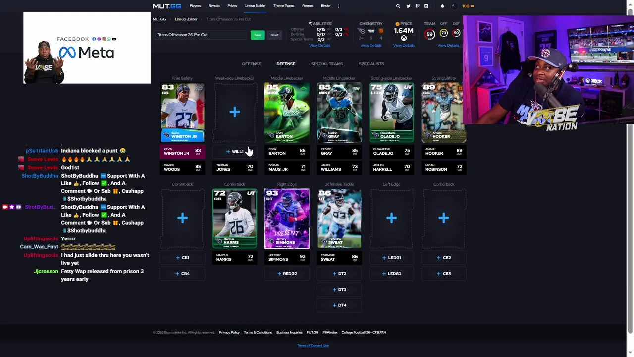View Details under Abilities
Screen dimensions: 634x357
pyautogui.click(x=319, y=45)
